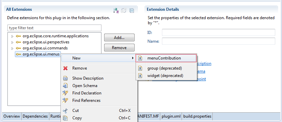Click the Copy pages icon
Screen dimensions: 282x122
click(x=66, y=118)
